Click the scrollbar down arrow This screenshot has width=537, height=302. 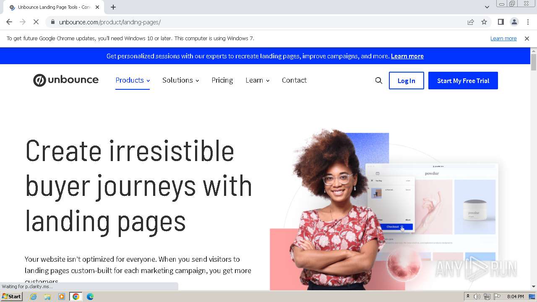[x=534, y=286]
